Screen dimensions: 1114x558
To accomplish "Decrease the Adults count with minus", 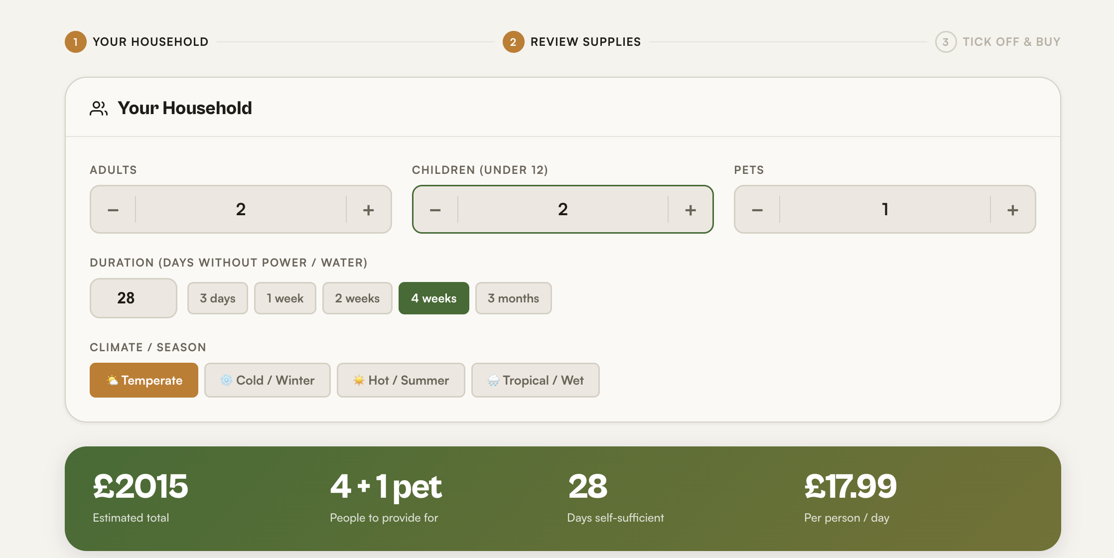I will pyautogui.click(x=113, y=210).
